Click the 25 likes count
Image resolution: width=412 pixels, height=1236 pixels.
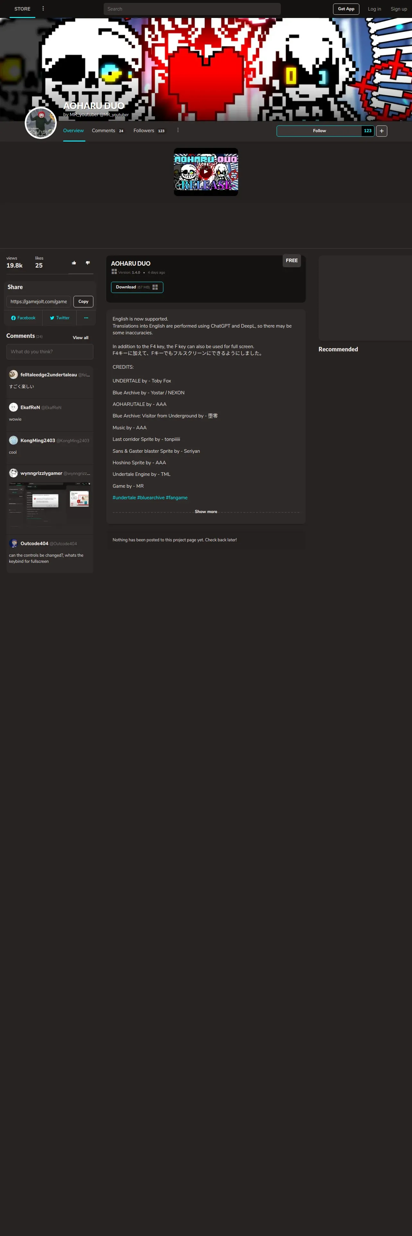click(39, 265)
